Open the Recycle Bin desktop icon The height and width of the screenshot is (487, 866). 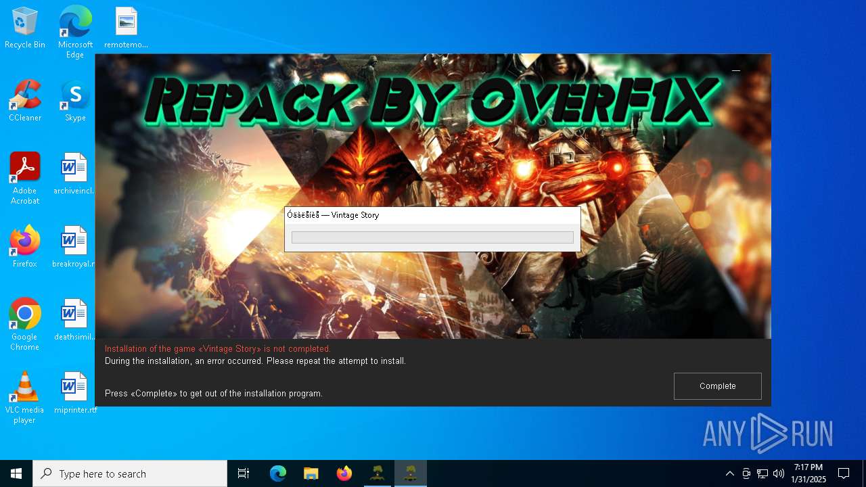[25, 28]
